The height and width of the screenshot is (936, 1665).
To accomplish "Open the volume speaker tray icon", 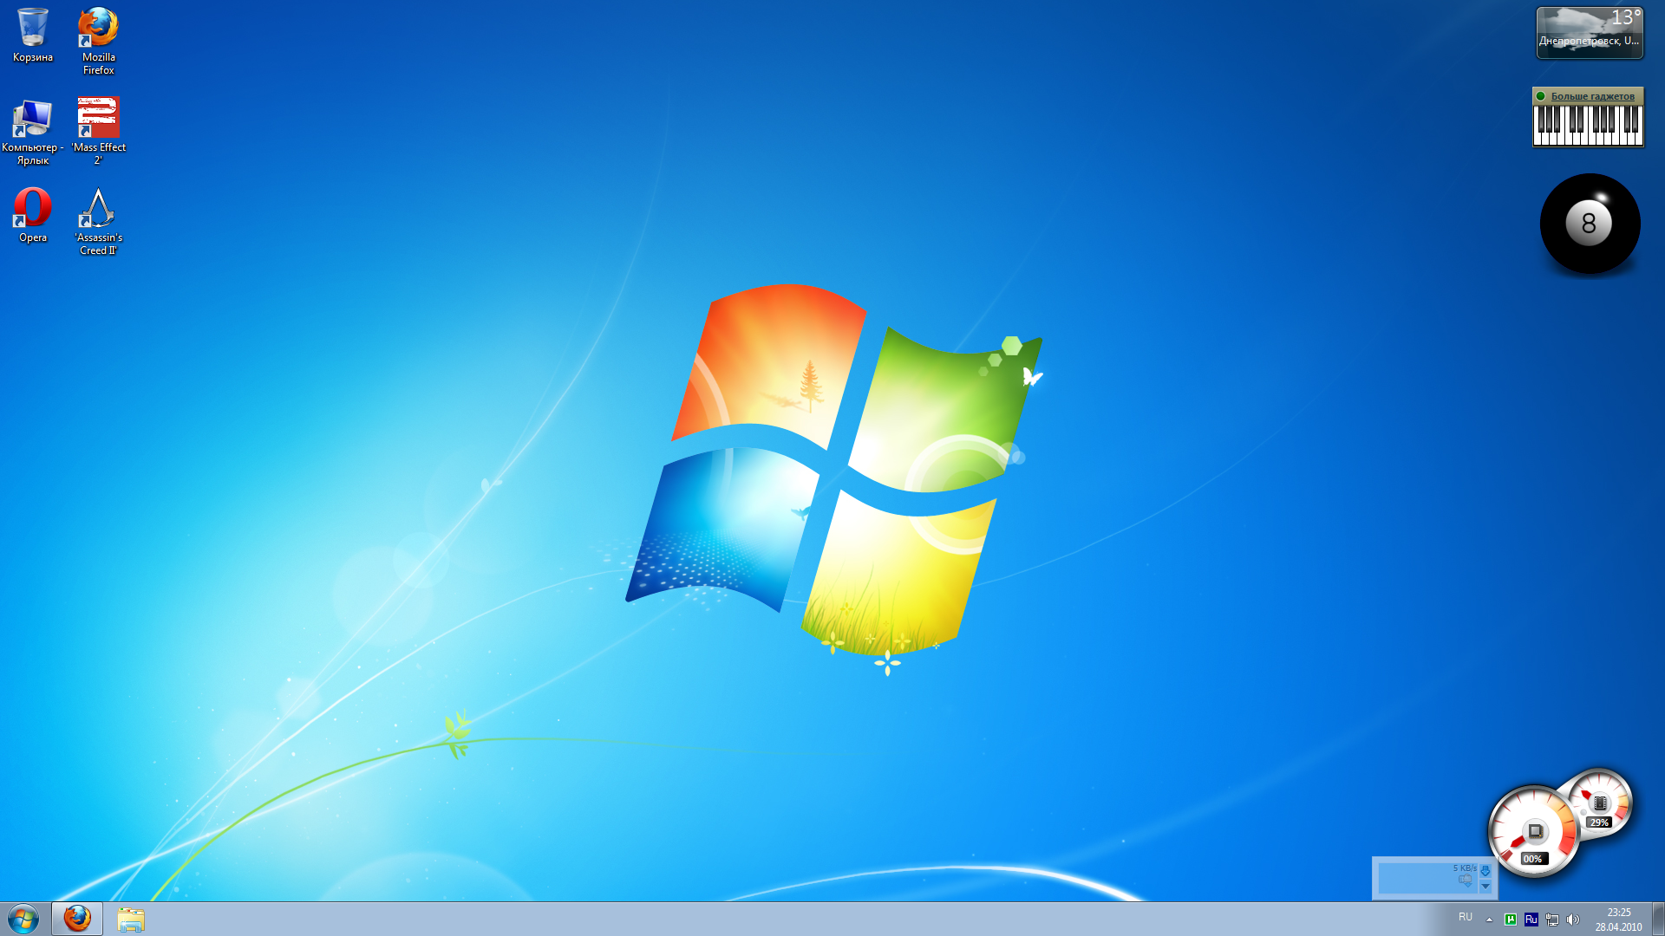I will (x=1573, y=920).
